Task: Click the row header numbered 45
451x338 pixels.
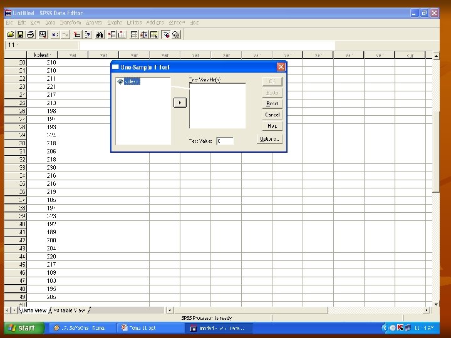Action: tap(16, 264)
